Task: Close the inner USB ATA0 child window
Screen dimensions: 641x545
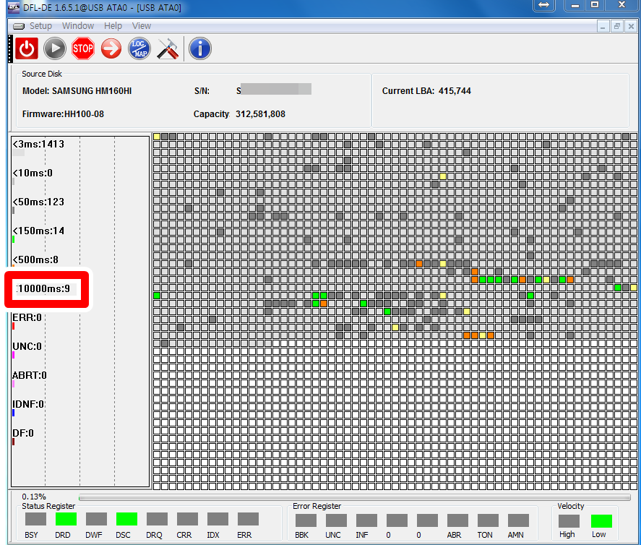Action: point(631,27)
